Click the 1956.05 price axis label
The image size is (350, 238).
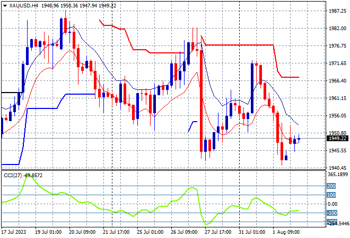337,115
